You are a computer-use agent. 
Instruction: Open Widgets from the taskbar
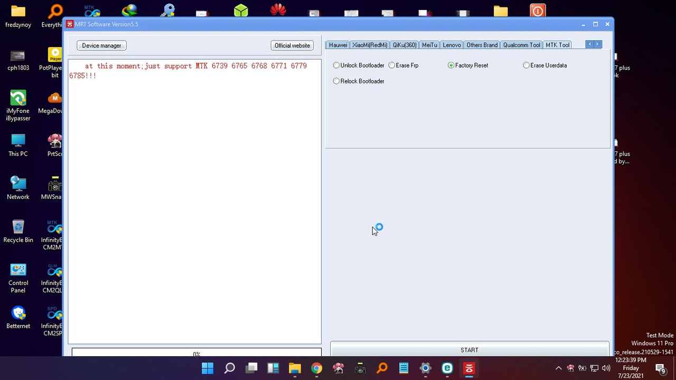pos(273,368)
